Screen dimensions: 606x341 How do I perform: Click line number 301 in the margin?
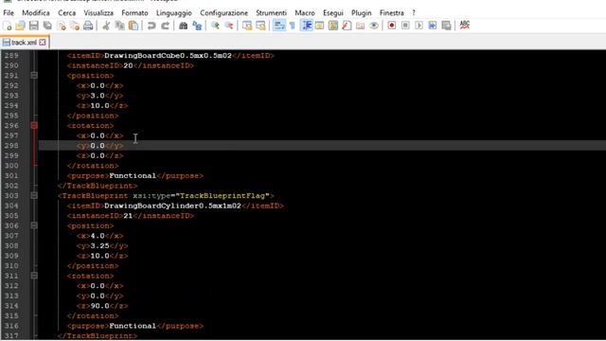coord(11,175)
